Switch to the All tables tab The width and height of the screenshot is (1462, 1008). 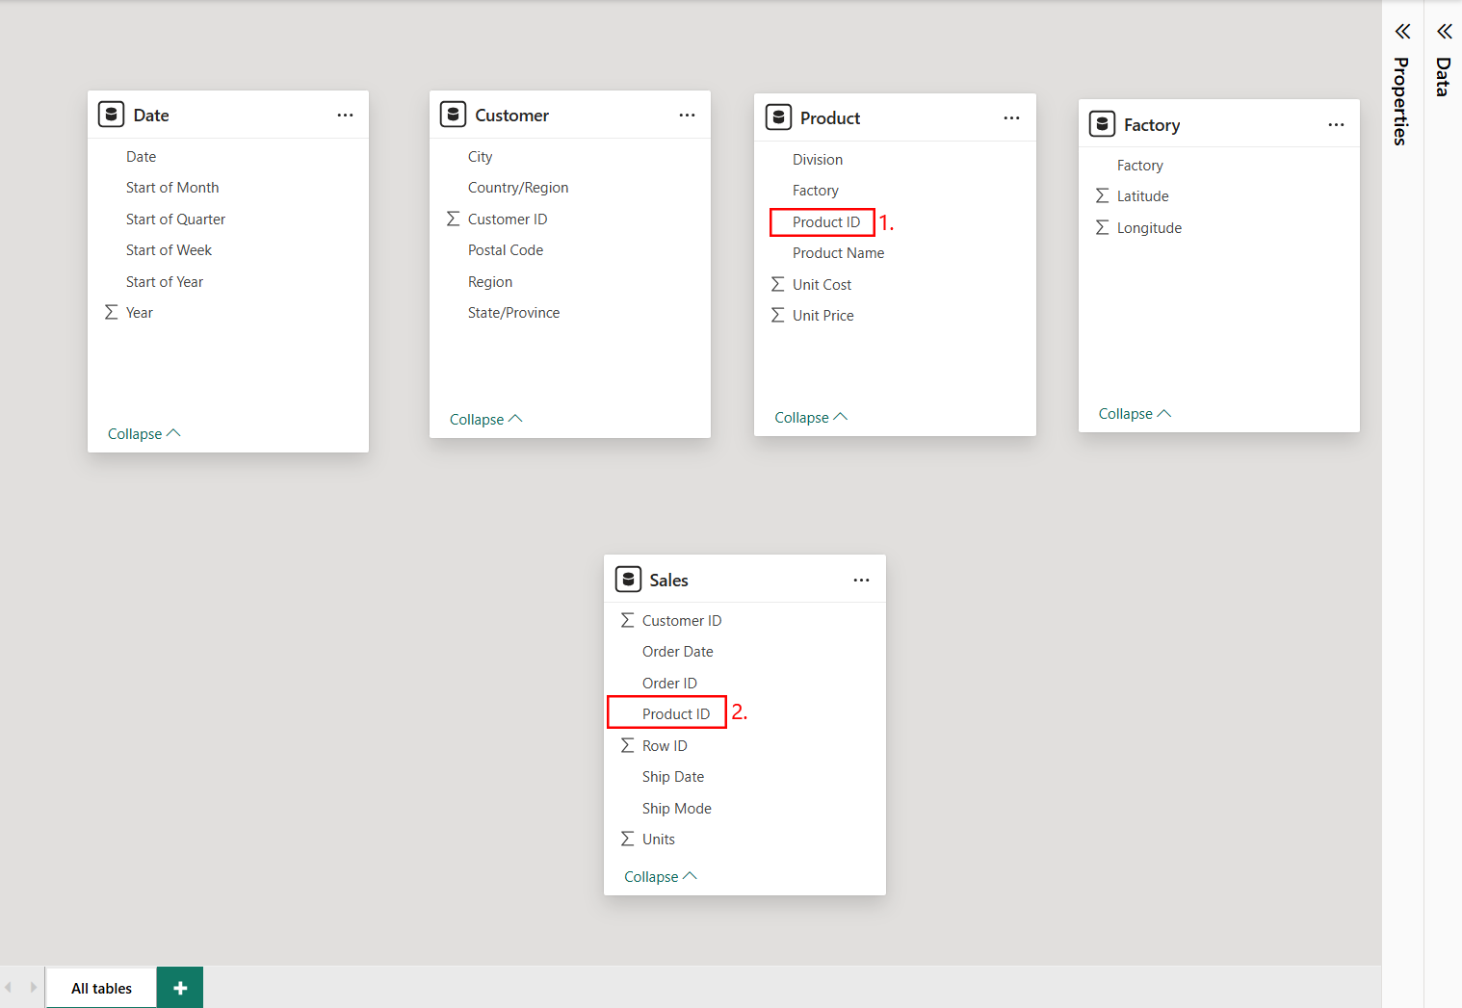tap(101, 988)
